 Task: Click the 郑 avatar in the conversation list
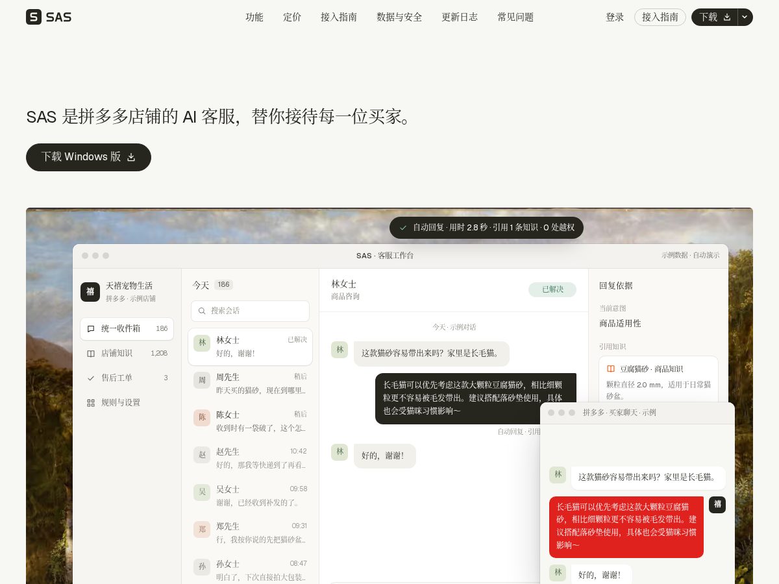point(202,529)
